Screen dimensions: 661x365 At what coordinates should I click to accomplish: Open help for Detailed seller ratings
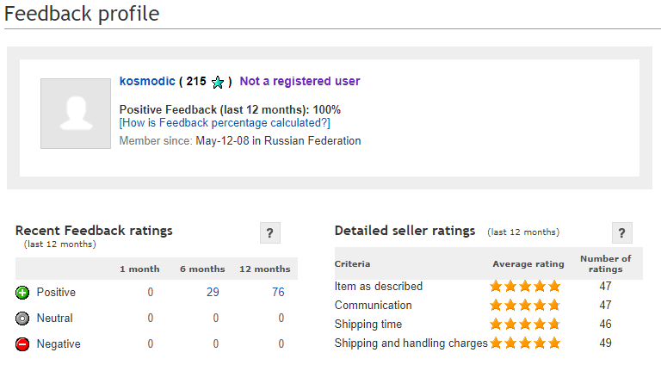(621, 232)
